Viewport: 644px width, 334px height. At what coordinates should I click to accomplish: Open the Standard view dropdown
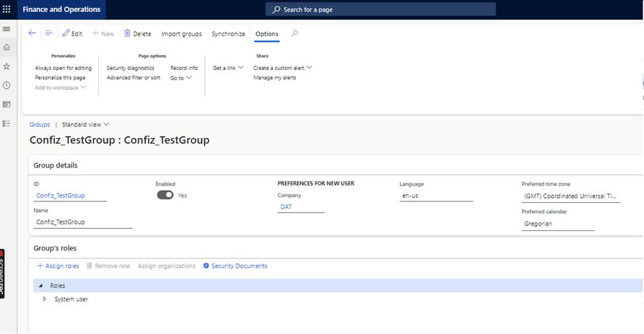tap(85, 124)
